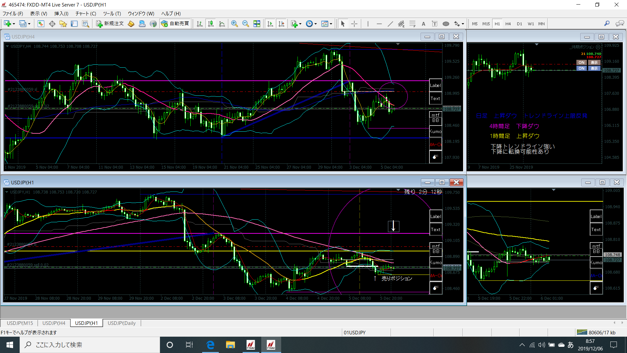The width and height of the screenshot is (627, 353).
Task: Click the Data Window crosshair-circle icon
Action: coord(52,24)
